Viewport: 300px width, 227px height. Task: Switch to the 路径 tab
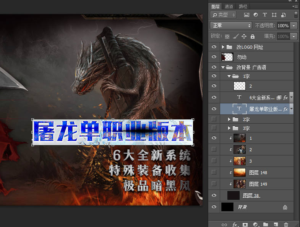(243, 7)
